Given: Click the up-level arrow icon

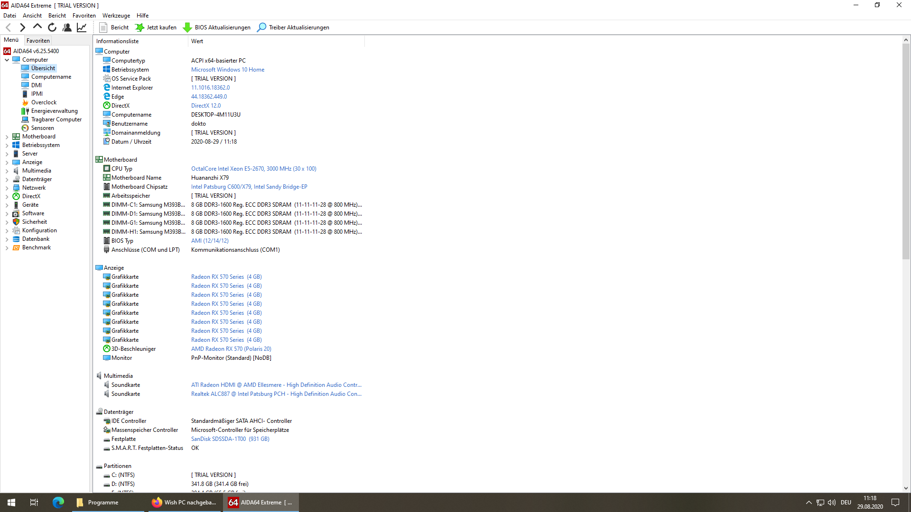Looking at the screenshot, I should (37, 27).
